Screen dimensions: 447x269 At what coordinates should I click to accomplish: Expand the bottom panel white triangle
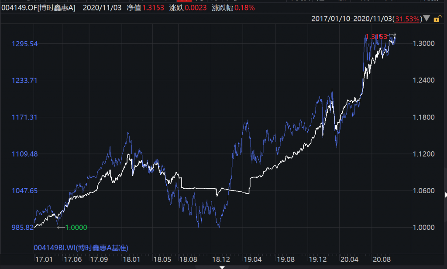222,267
